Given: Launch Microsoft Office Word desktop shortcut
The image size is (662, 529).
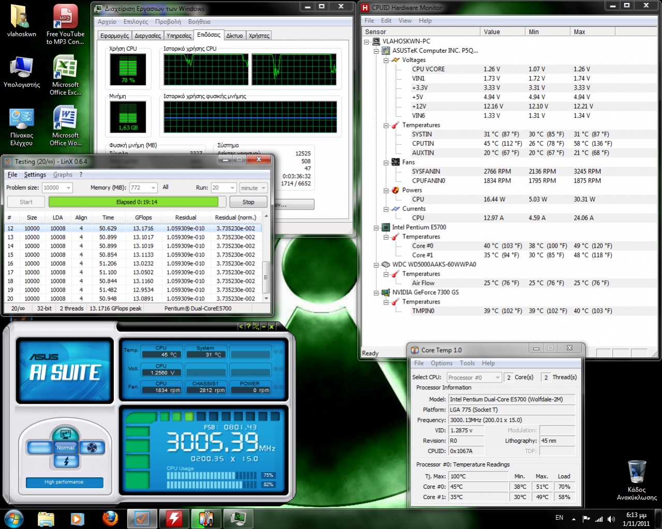Looking at the screenshot, I should tap(65, 126).
